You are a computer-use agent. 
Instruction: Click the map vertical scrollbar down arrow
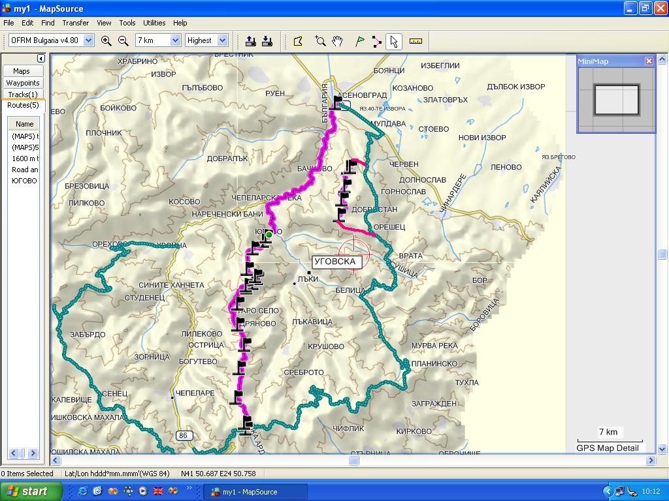point(662,449)
